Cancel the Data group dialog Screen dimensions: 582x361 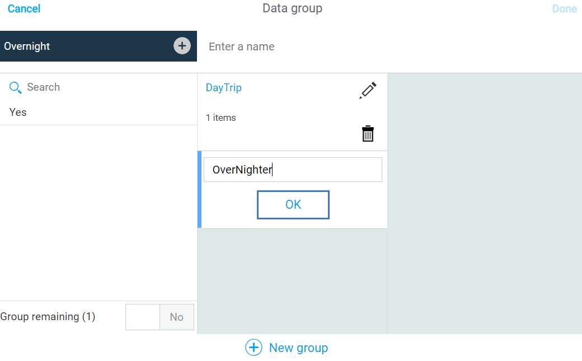click(x=24, y=9)
